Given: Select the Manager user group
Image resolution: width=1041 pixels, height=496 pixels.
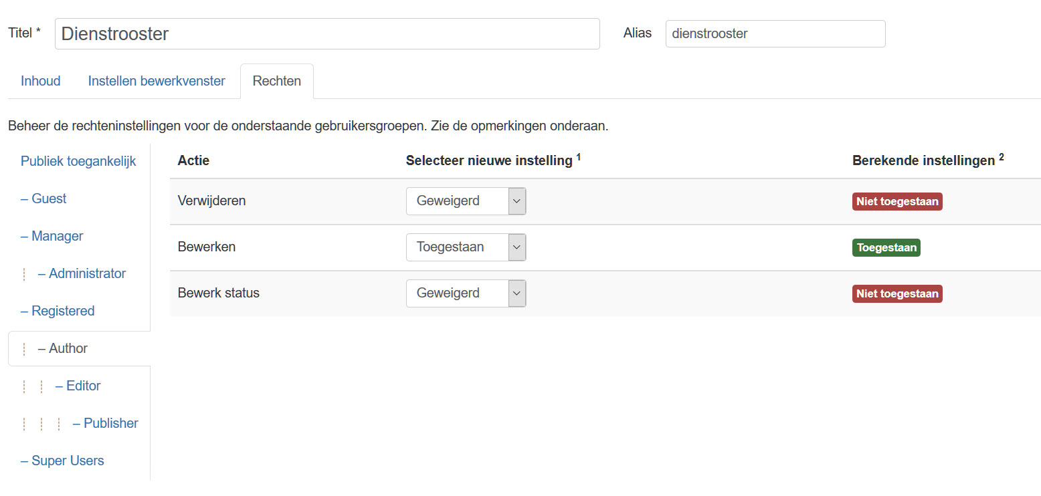Looking at the screenshot, I should click(57, 237).
